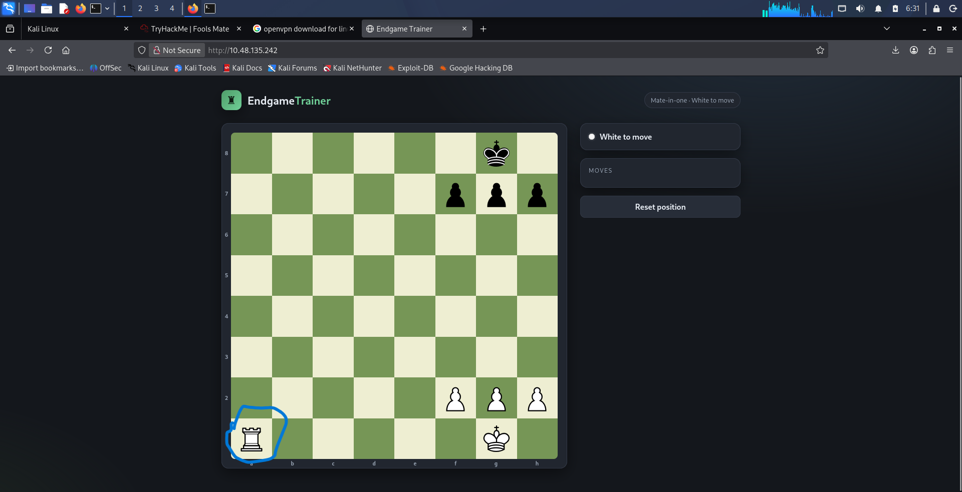Image resolution: width=962 pixels, height=492 pixels.
Task: Open the Exploit-DB bookmark
Action: click(411, 68)
